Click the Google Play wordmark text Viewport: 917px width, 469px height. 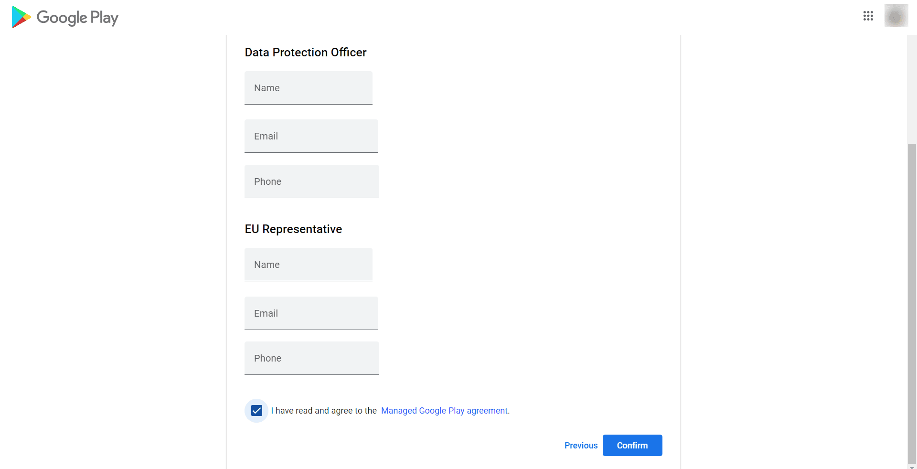[77, 18]
